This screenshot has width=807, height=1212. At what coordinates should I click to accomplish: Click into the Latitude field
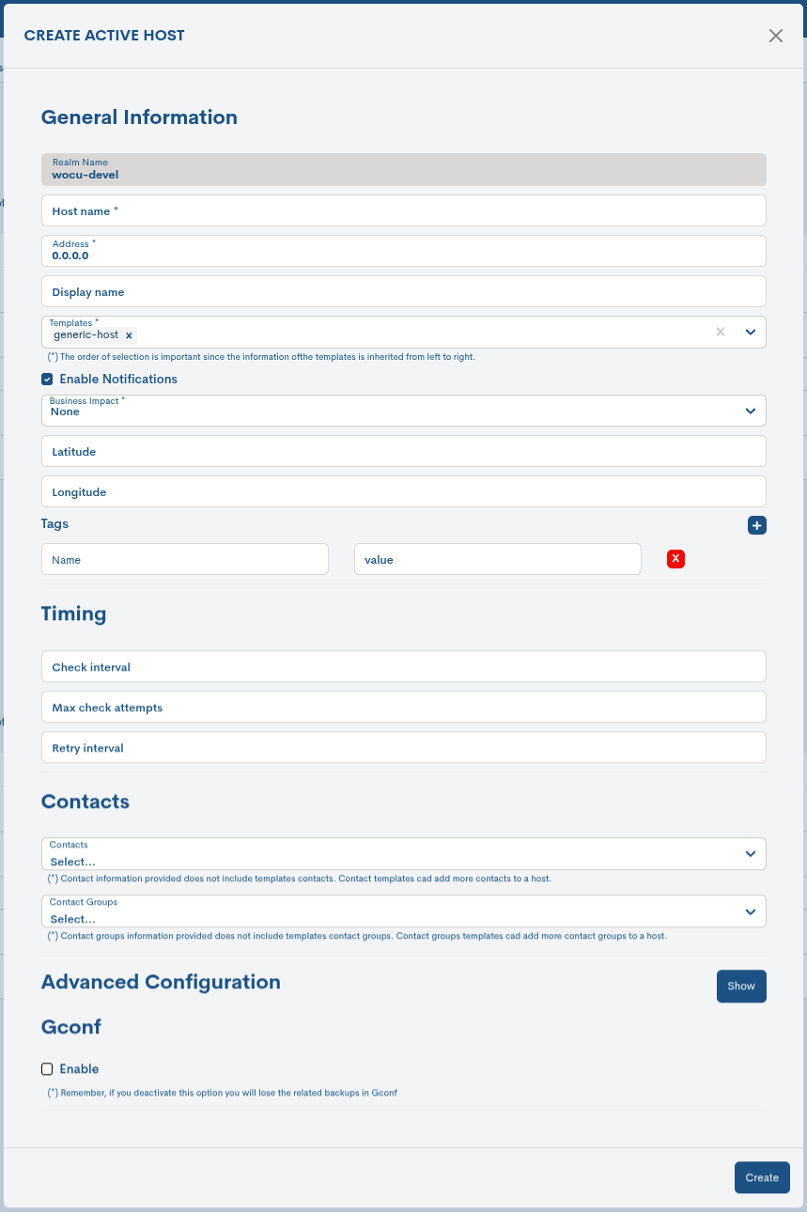[x=403, y=452]
